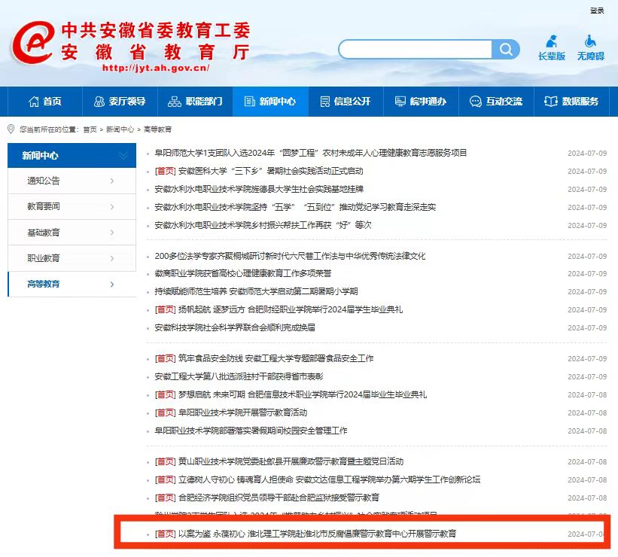Expand 职业教育 sidebar arrow
Screen dimensions: 618x557
[112, 258]
